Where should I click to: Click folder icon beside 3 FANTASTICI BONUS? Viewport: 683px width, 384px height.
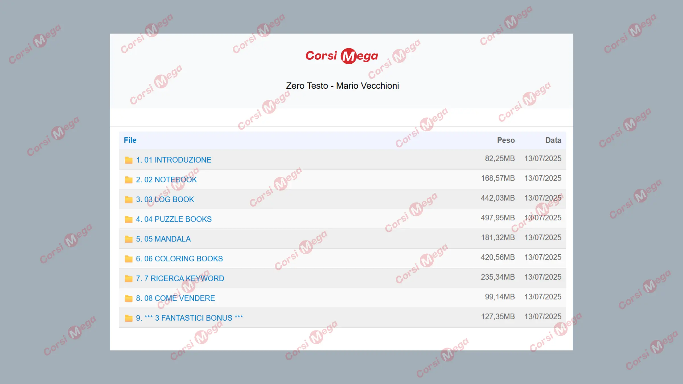pos(129,318)
